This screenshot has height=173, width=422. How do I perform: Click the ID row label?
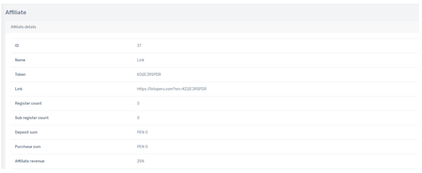click(17, 46)
